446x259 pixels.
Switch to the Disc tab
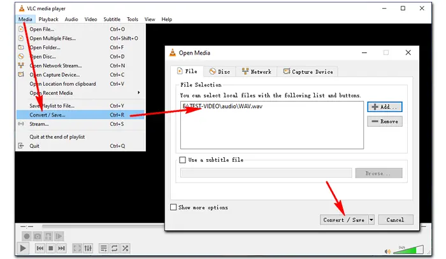click(x=220, y=72)
